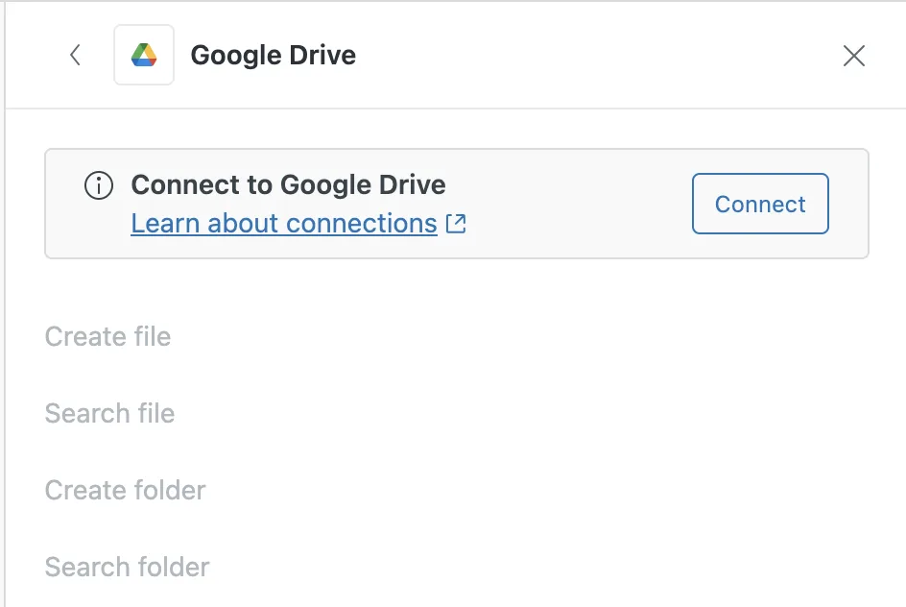Click the external-link icon after Learn about connections
Image resolution: width=906 pixels, height=607 pixels.
[x=457, y=224]
